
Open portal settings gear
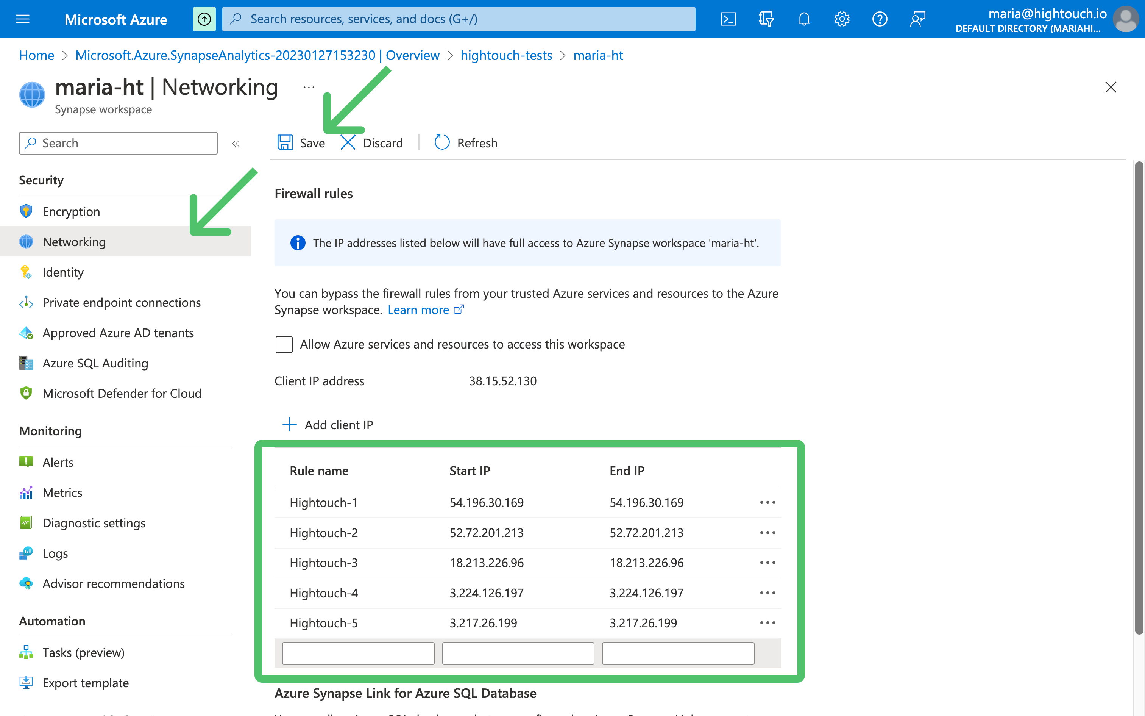click(x=842, y=19)
